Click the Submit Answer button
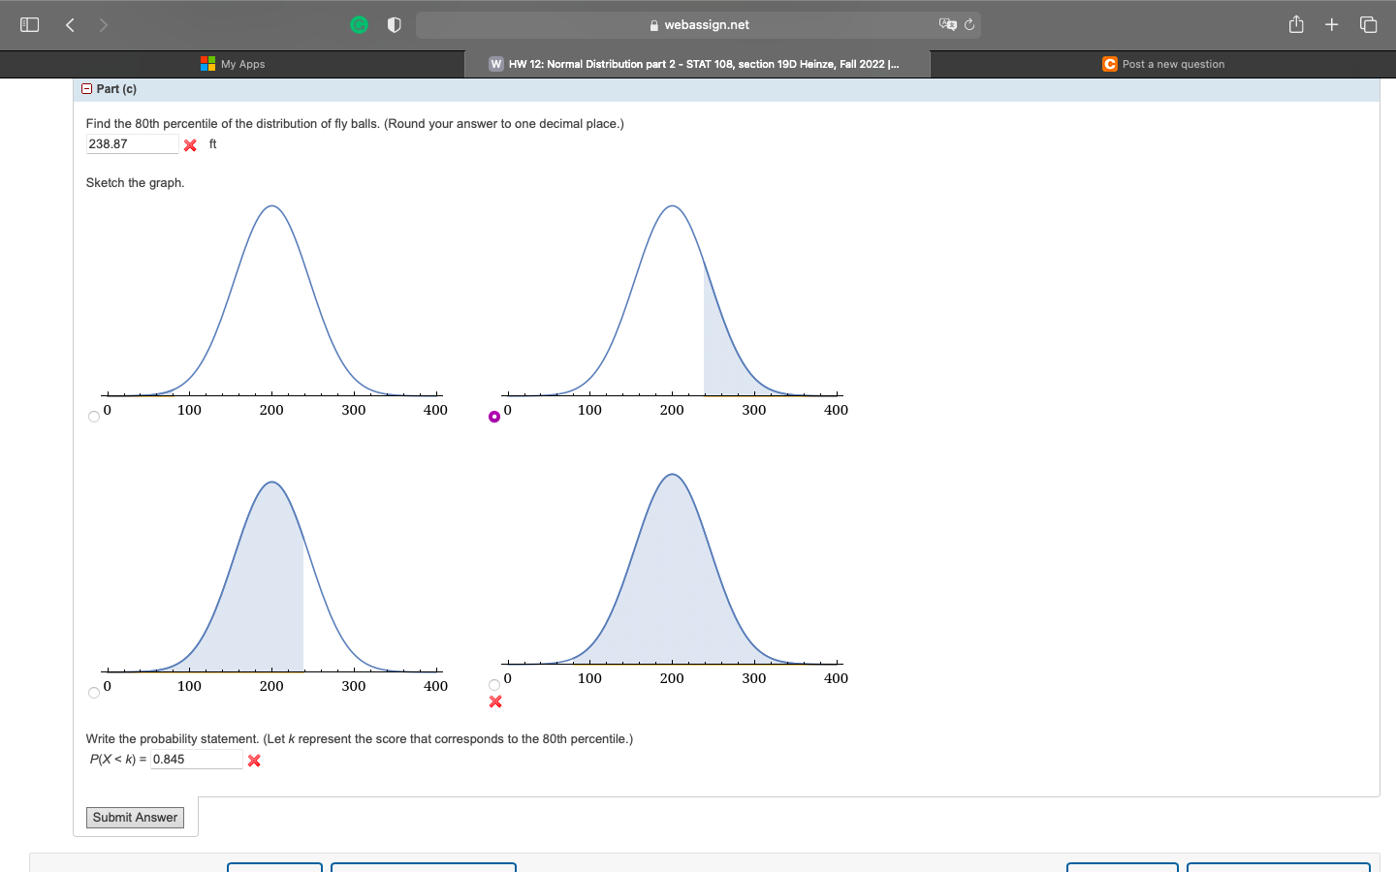Screen dimensions: 1396x872 (135, 818)
